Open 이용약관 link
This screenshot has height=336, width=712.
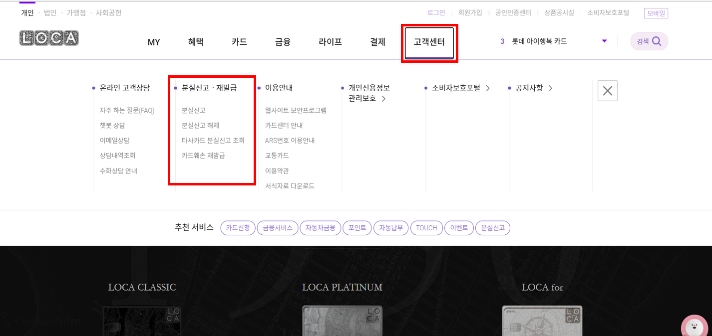coord(277,171)
